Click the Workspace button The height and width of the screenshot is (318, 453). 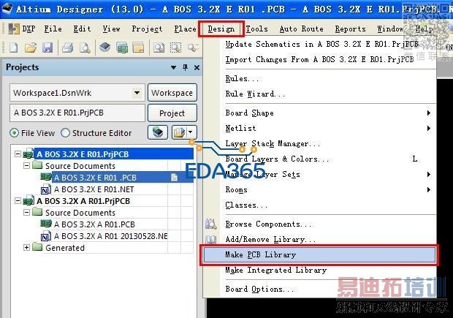click(x=172, y=93)
